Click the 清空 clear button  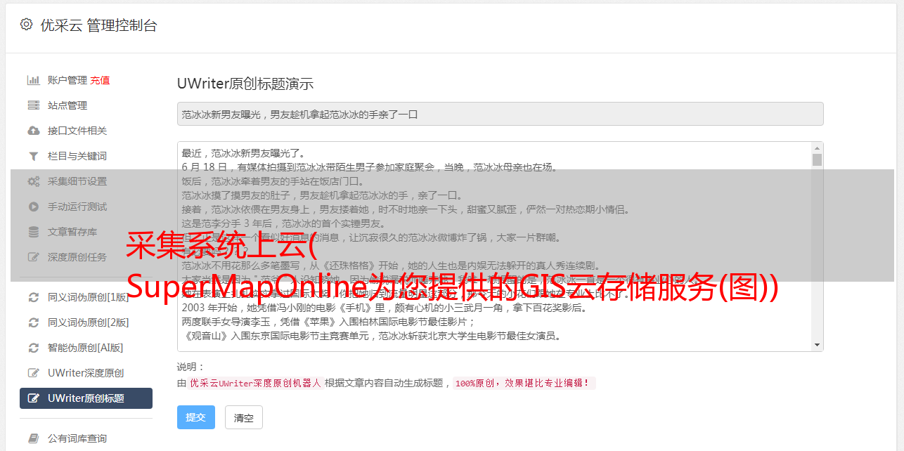243,417
